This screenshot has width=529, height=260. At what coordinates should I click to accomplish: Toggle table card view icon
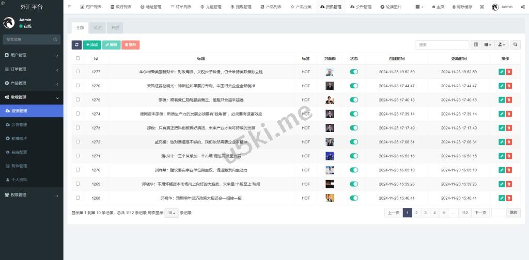[x=476, y=45]
